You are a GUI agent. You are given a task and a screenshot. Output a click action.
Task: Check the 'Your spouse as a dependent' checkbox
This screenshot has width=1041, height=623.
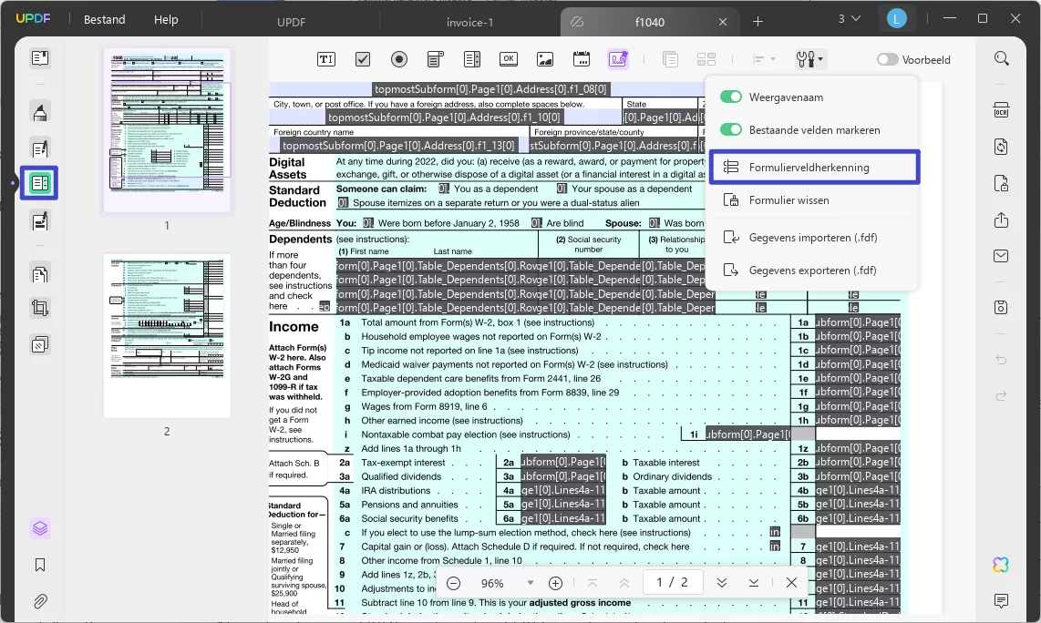[562, 189]
